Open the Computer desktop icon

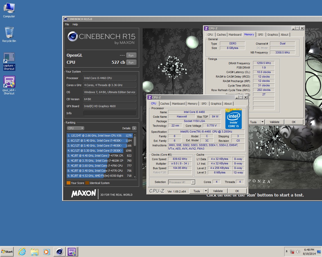coord(9,10)
